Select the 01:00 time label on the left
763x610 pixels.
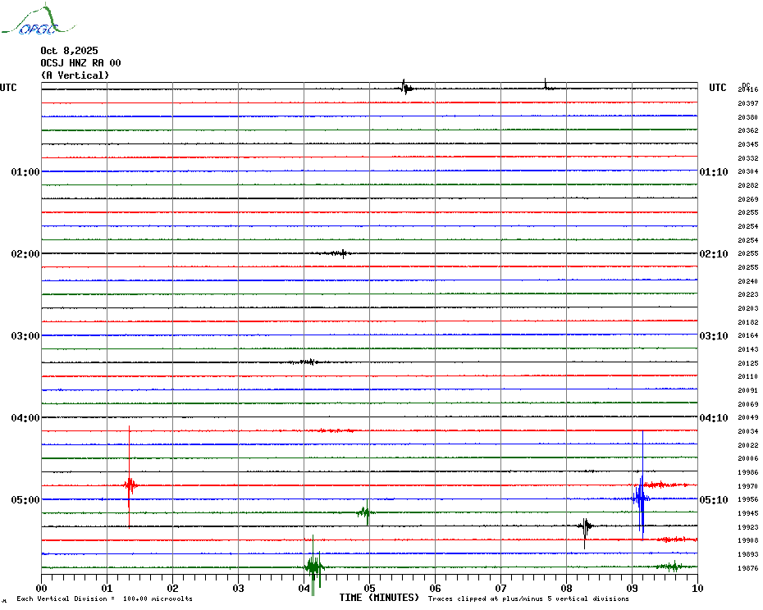pos(25,172)
